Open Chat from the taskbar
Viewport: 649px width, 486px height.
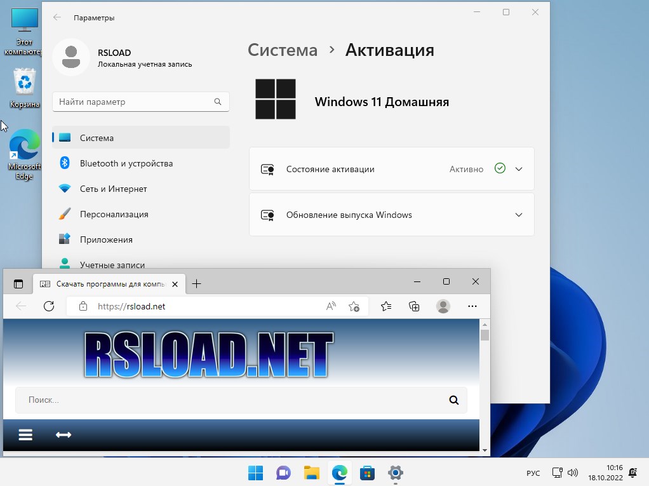point(283,473)
